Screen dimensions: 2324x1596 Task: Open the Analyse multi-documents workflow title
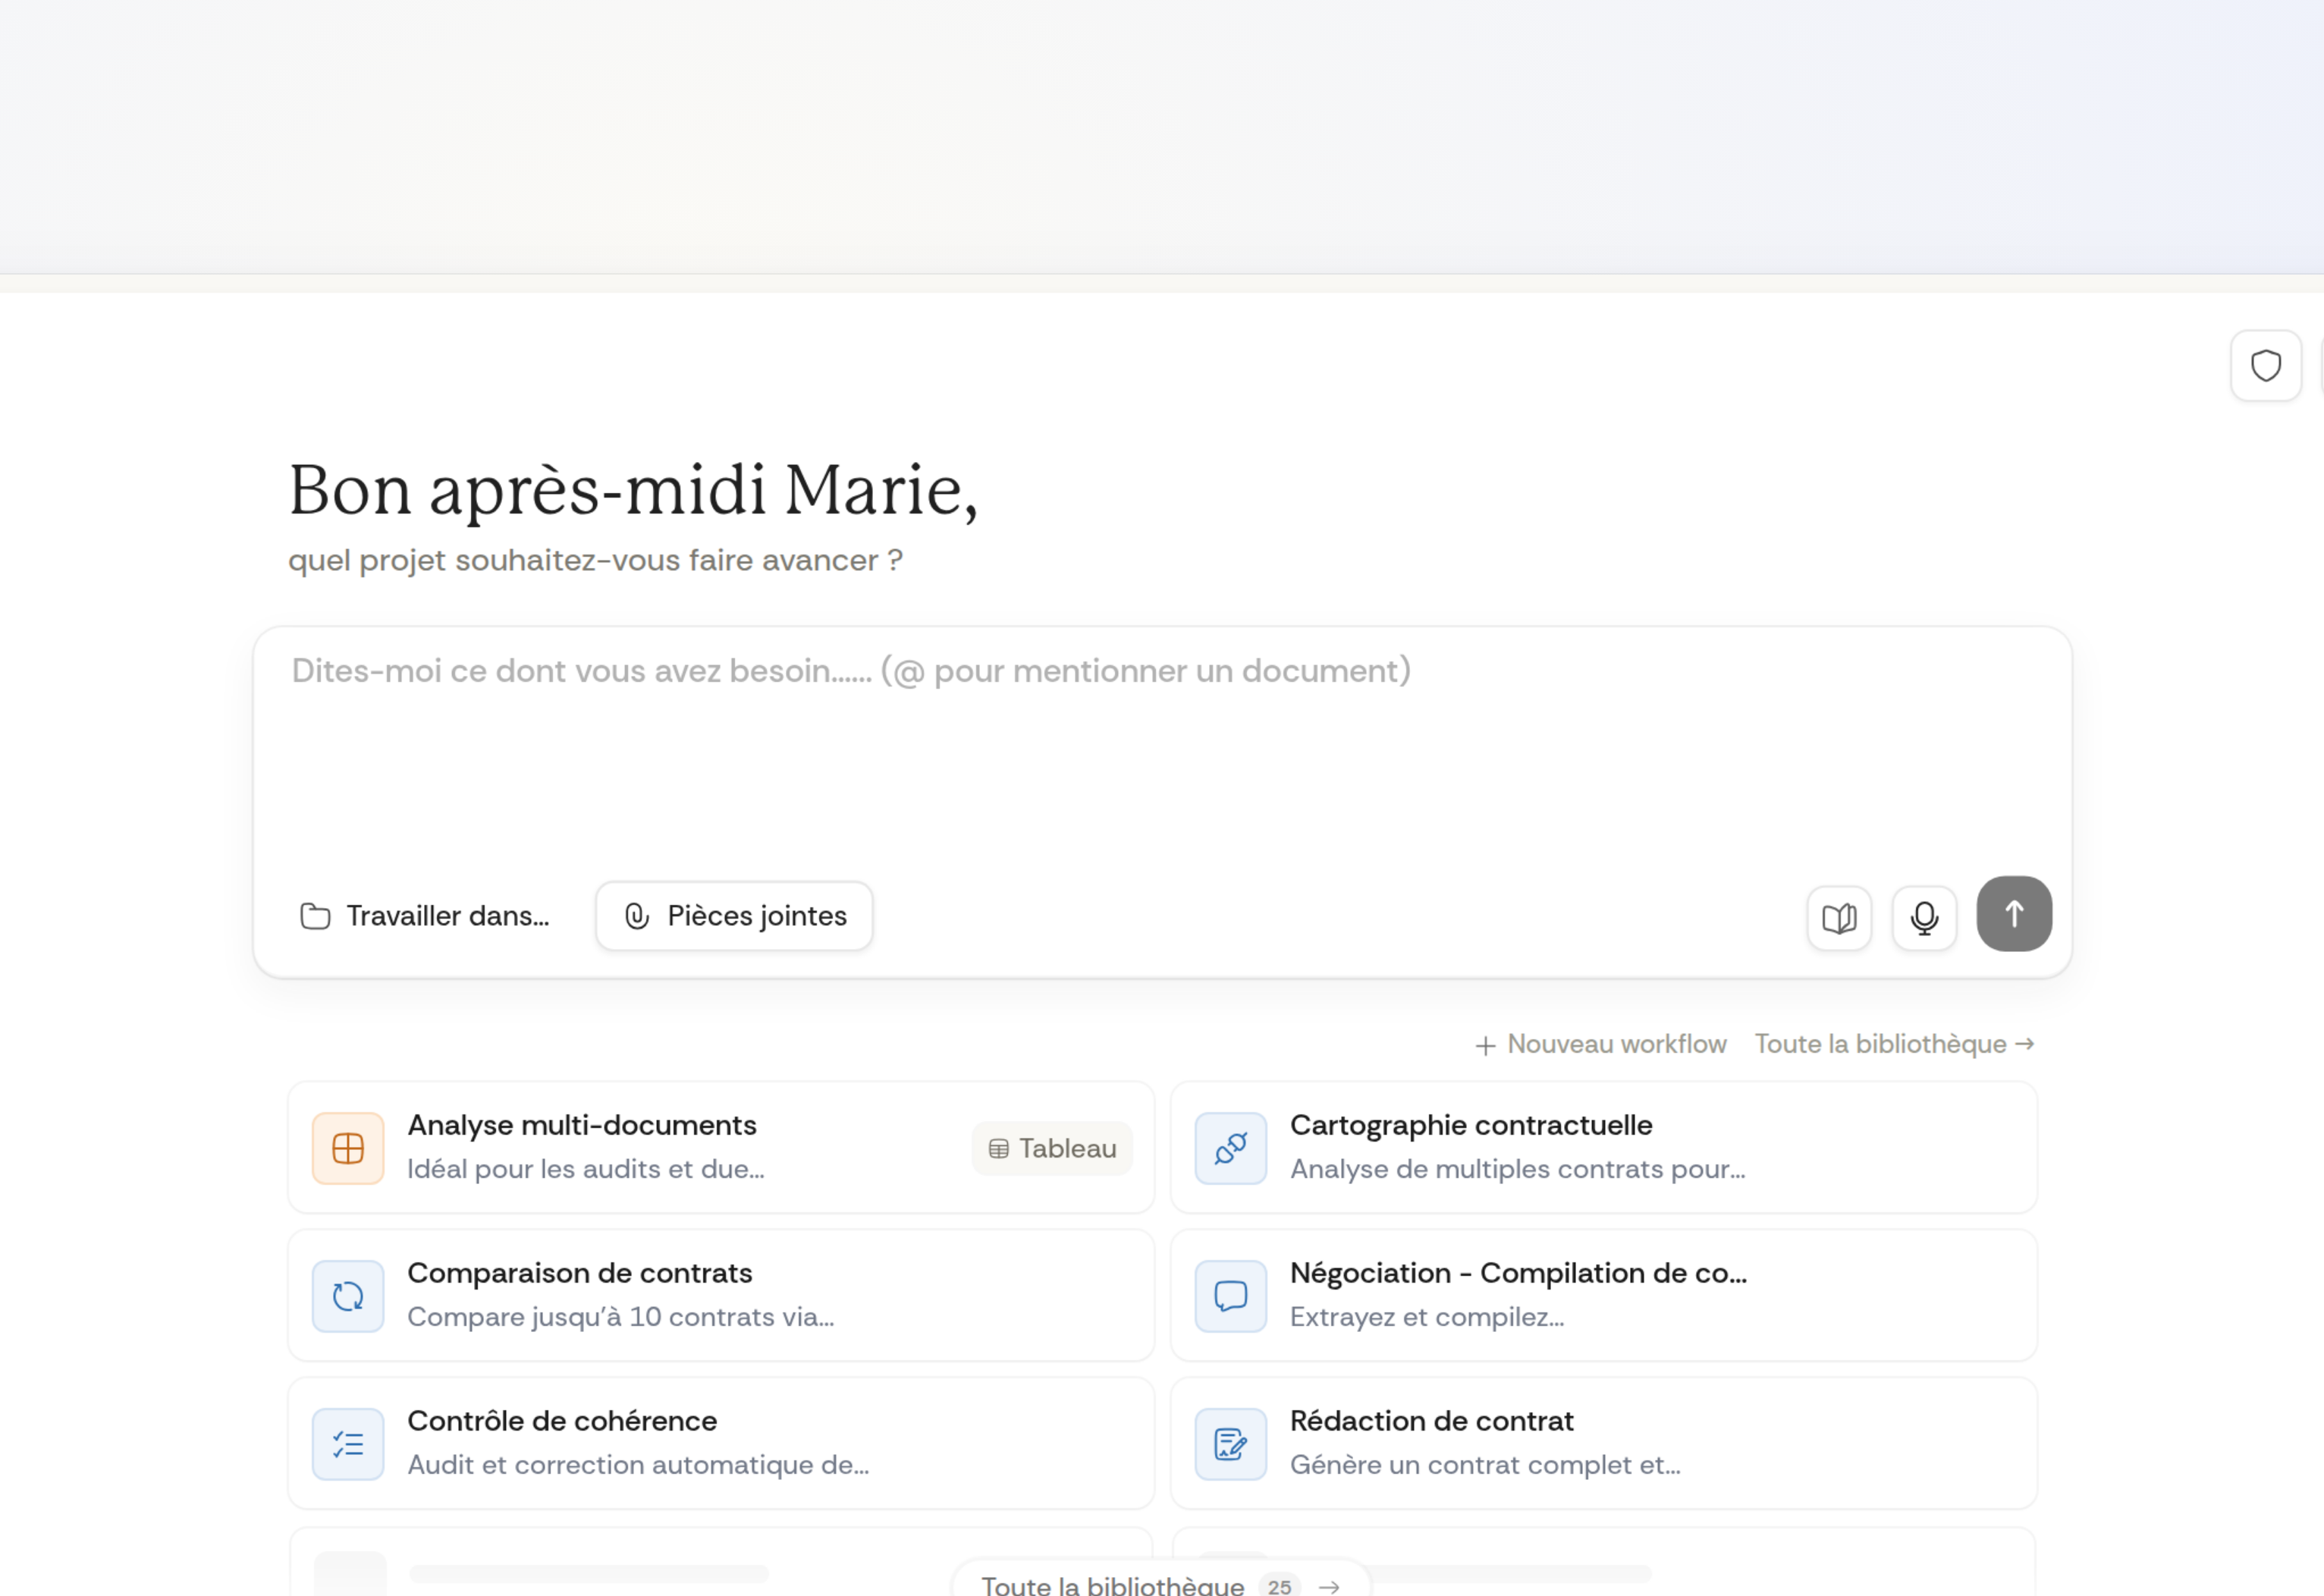coord(582,1125)
